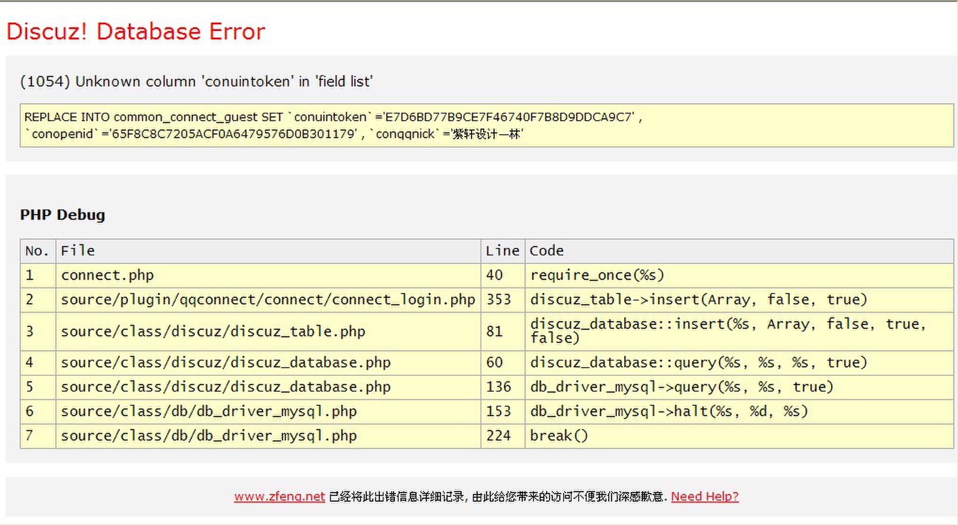Image resolution: width=958 pixels, height=525 pixels.
Task: Click line number 81
Action: 503,332
